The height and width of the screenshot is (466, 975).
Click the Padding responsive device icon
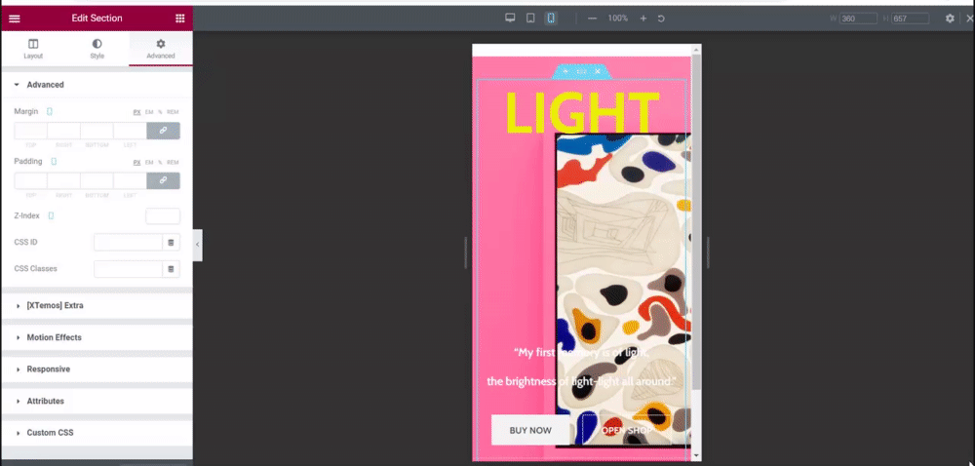coord(54,162)
